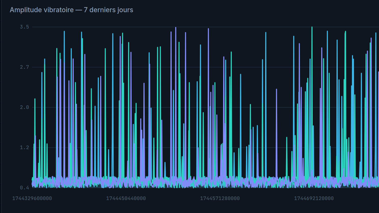Click the 1744450440000 timestamp label
379x213 pixels.
(126, 198)
